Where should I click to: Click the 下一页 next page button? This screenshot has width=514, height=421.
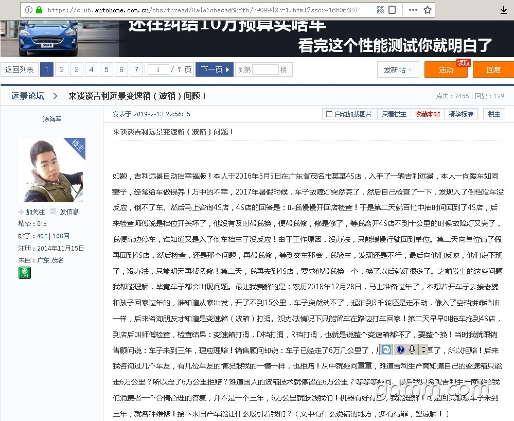(215, 69)
